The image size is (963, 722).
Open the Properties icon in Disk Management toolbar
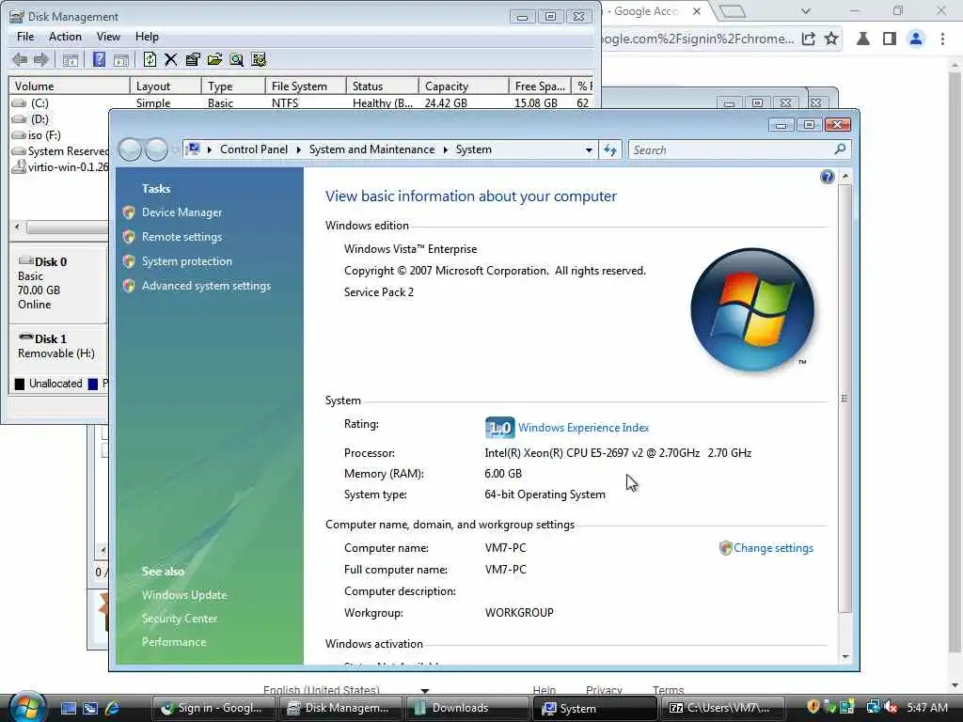click(193, 59)
